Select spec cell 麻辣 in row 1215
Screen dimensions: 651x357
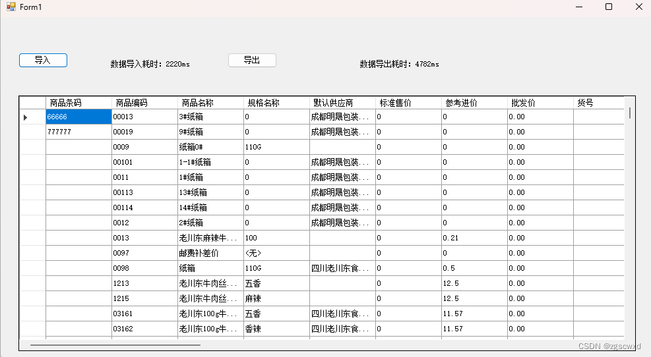[276, 298]
